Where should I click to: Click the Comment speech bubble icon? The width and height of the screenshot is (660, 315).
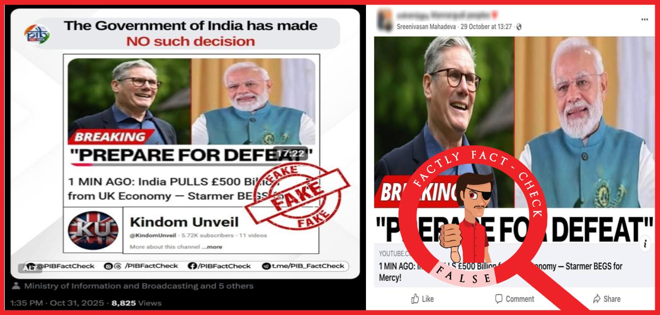pyautogui.click(x=499, y=299)
